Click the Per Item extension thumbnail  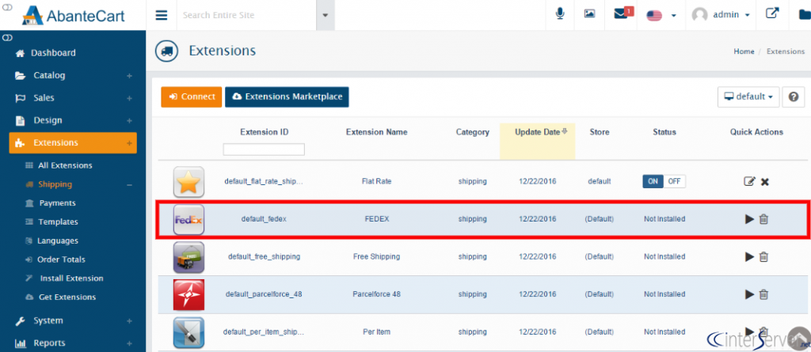(x=188, y=332)
